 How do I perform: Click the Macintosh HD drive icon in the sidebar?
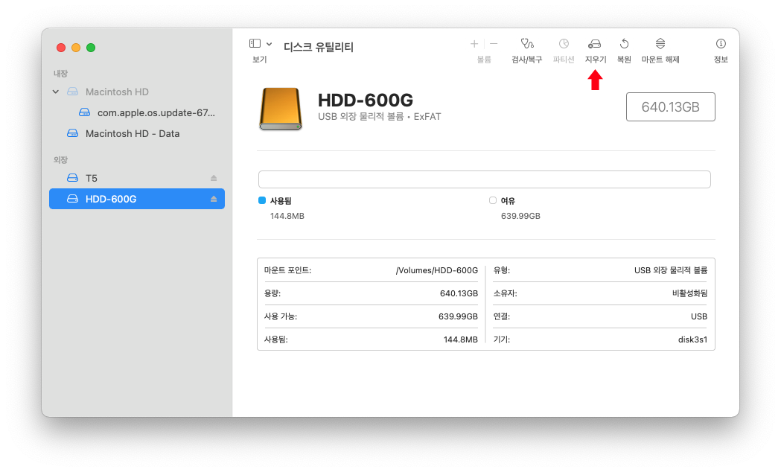(73, 92)
